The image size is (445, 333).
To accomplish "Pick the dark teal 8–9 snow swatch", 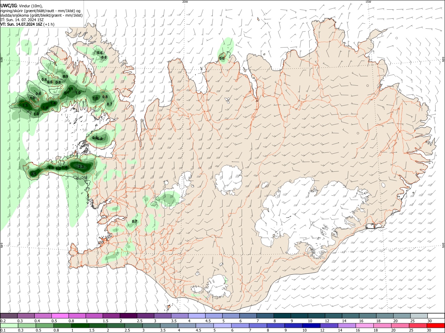I will pyautogui.click(x=282, y=316).
